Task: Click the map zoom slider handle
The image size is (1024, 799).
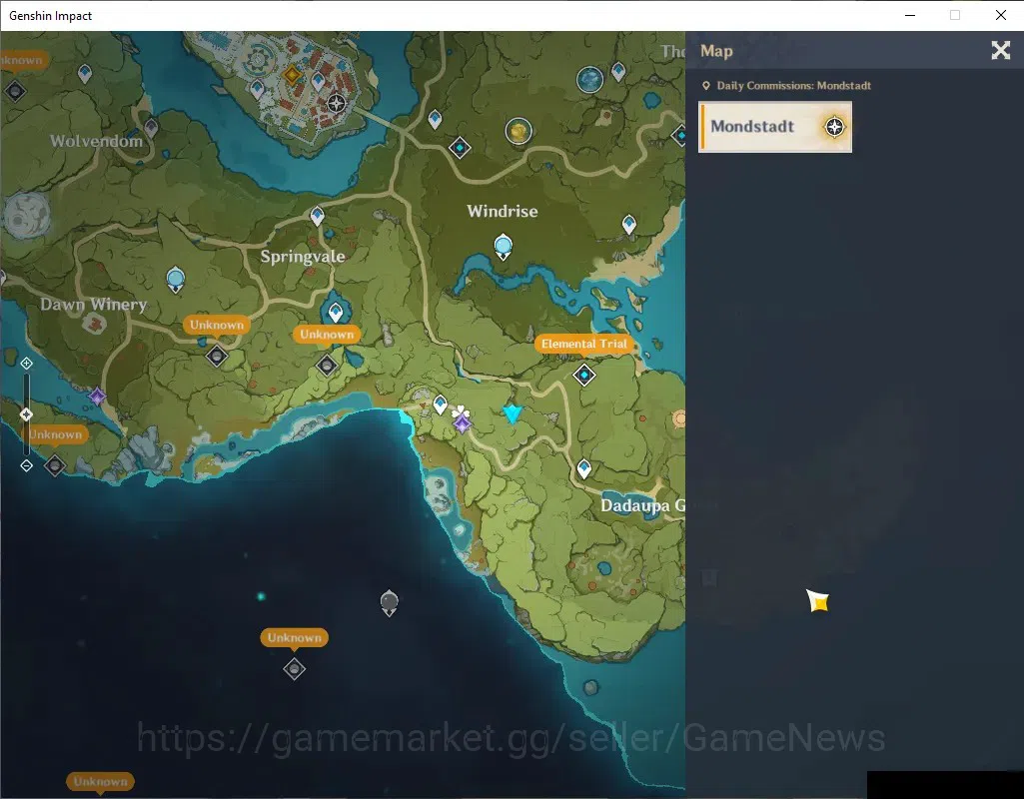Action: coord(26,413)
